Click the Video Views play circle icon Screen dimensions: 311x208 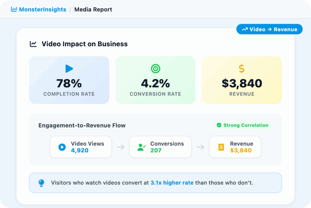pos(62,147)
